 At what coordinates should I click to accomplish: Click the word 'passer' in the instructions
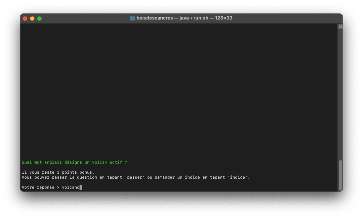click(x=135, y=177)
